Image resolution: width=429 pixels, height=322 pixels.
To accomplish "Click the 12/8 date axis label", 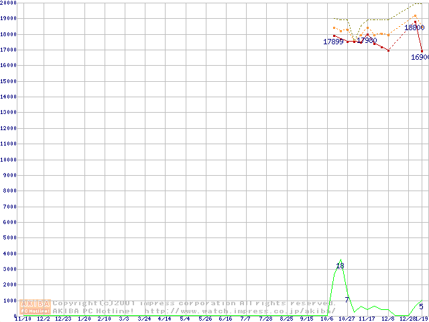I will pyautogui.click(x=387, y=319).
